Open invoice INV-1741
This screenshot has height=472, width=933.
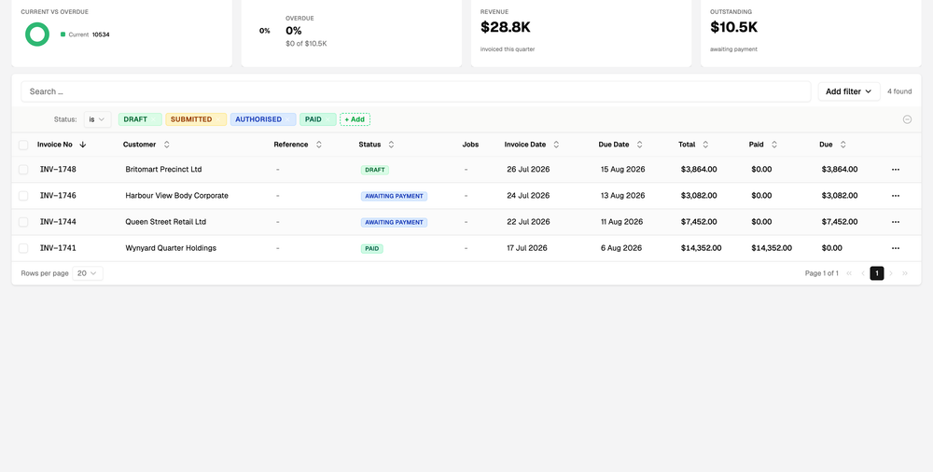tap(58, 248)
